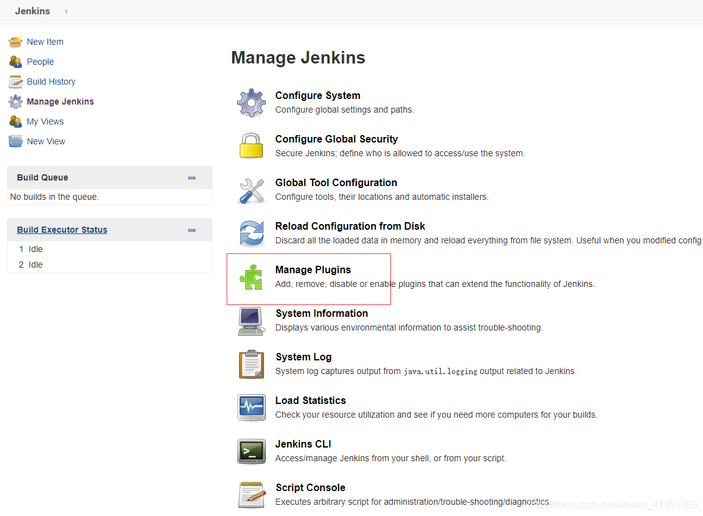703x516 pixels.
Task: Collapse the Build Queue panel
Action: tap(191, 177)
